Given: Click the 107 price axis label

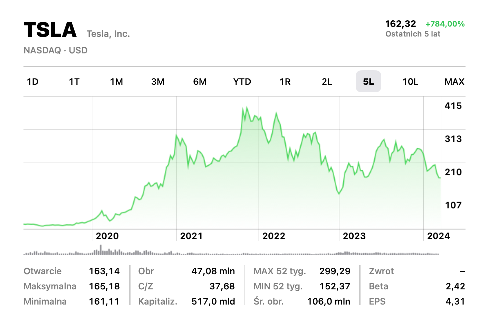Looking at the screenshot, I should 453,205.
